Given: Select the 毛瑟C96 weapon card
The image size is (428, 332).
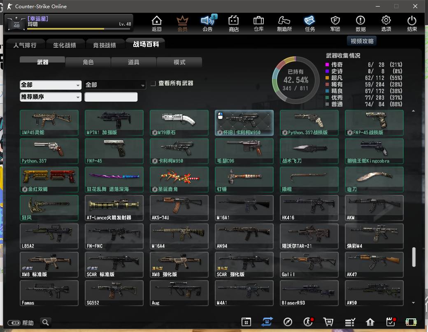Looking at the screenshot, I should (244, 151).
